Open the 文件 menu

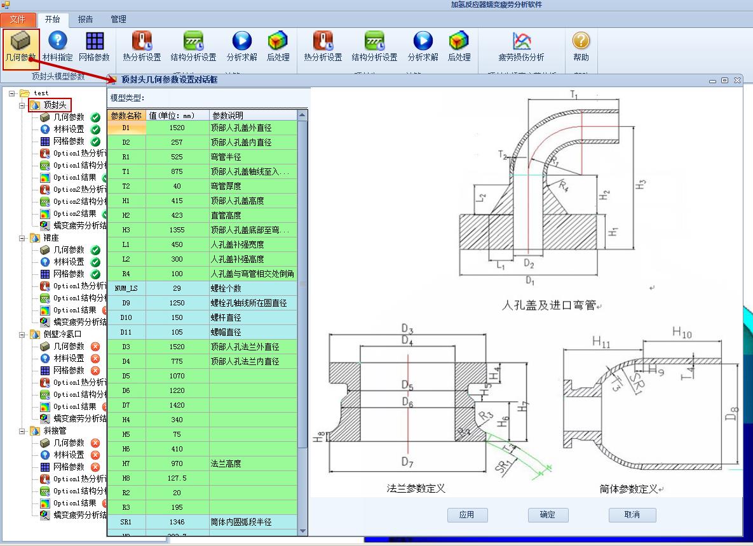[18, 19]
